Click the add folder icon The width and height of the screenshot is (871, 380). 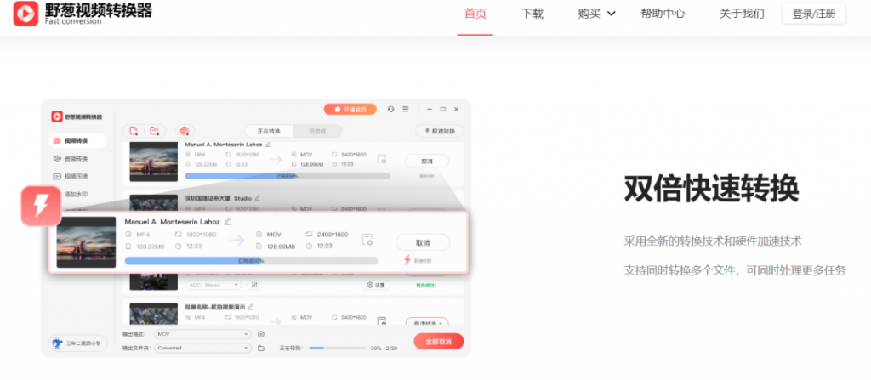coord(155,131)
